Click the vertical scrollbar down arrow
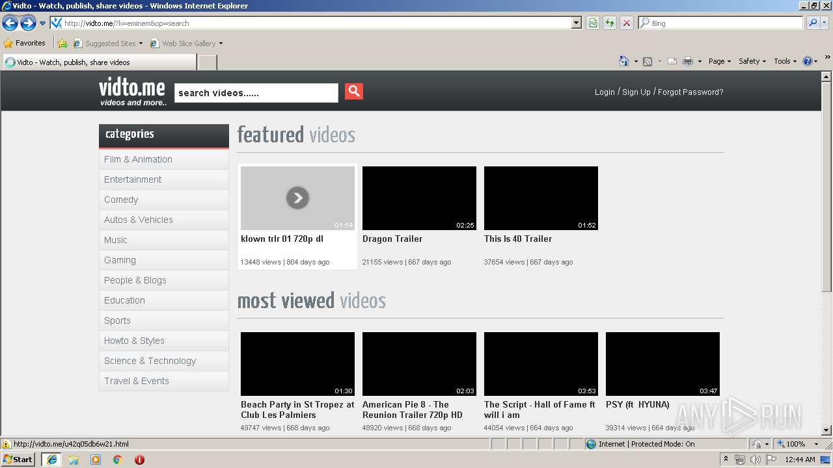Screen dimensions: 833x468 pyautogui.click(x=826, y=430)
